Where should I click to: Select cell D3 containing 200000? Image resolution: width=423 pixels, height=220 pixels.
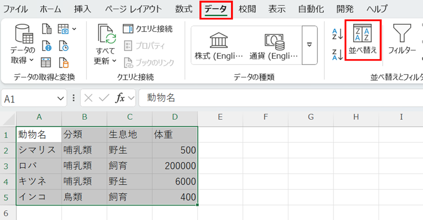coord(175,166)
